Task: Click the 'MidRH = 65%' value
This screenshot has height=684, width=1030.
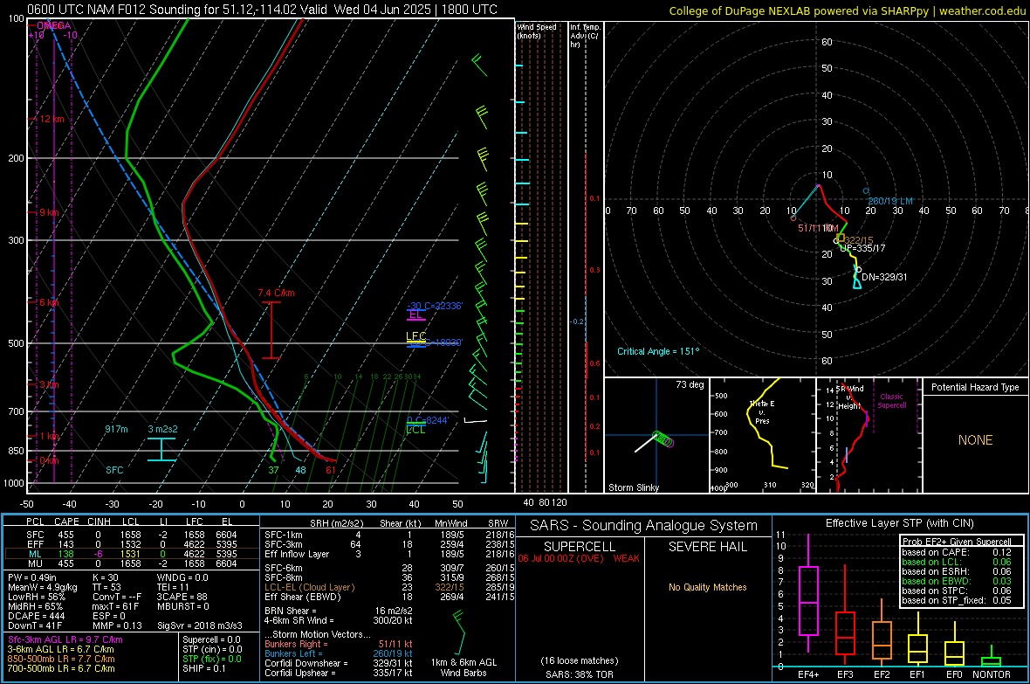Action: (x=36, y=605)
